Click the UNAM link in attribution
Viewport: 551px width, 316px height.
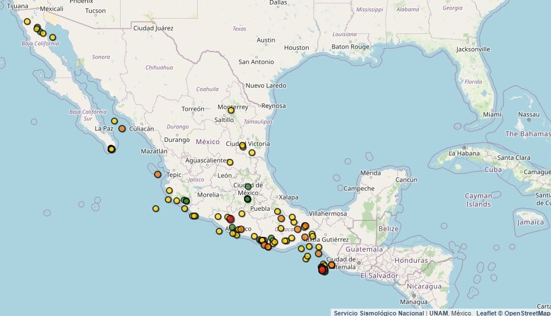tap(438, 313)
